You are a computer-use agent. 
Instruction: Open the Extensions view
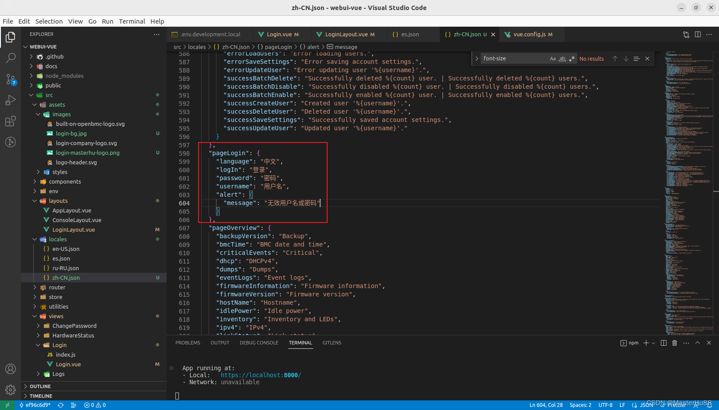[x=10, y=121]
